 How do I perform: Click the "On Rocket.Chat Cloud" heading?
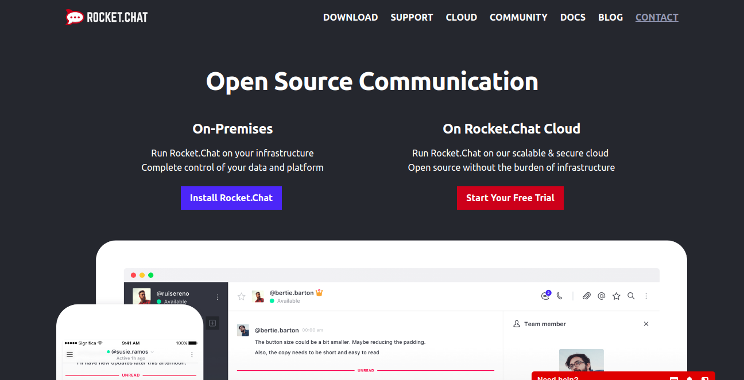(x=511, y=129)
